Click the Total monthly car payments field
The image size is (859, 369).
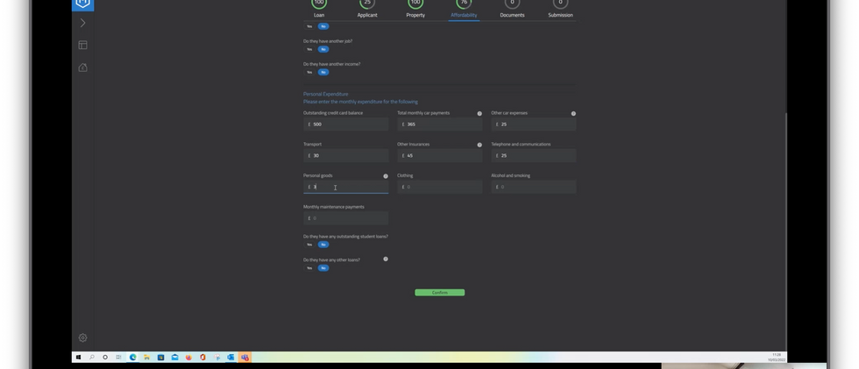[x=440, y=124]
